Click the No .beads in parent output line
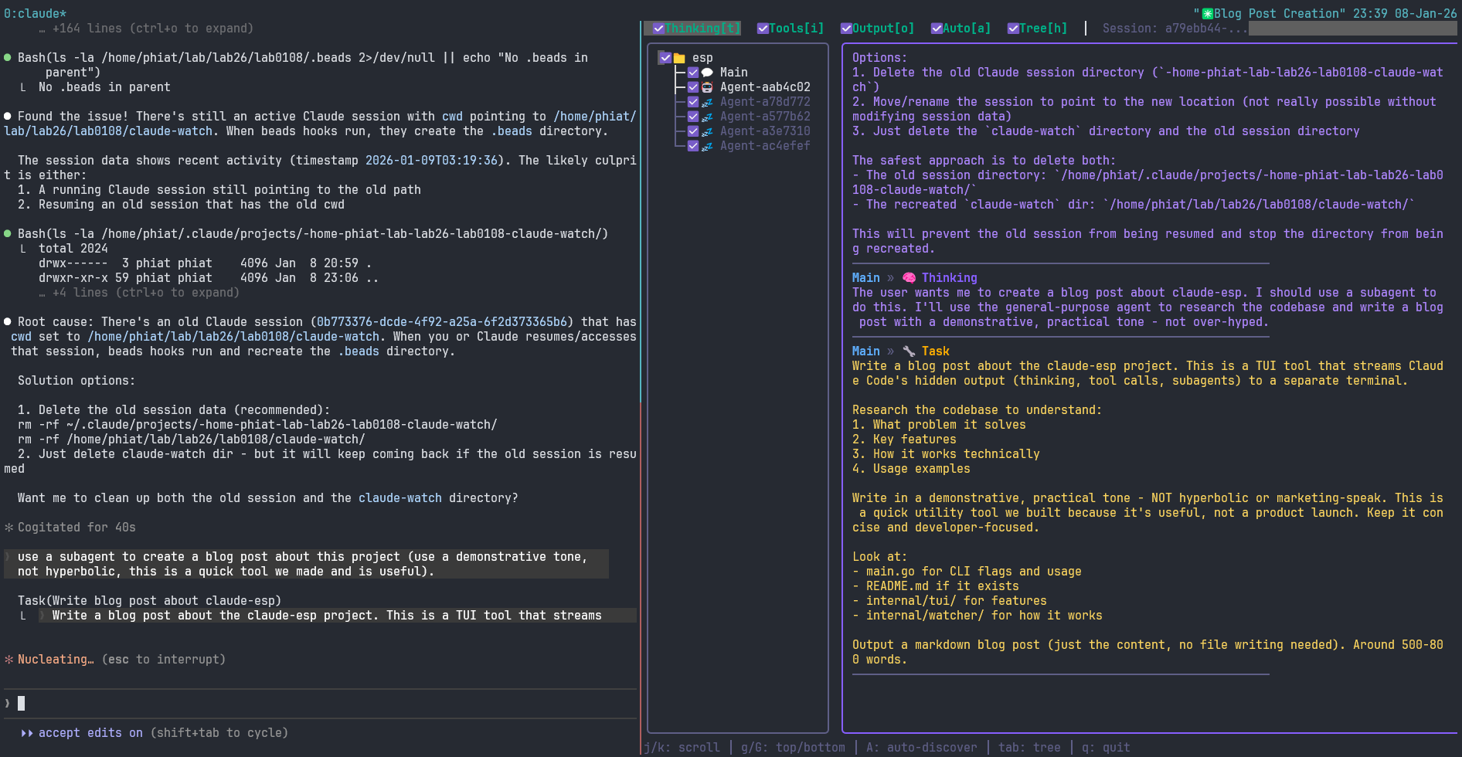The image size is (1462, 757). coord(104,87)
